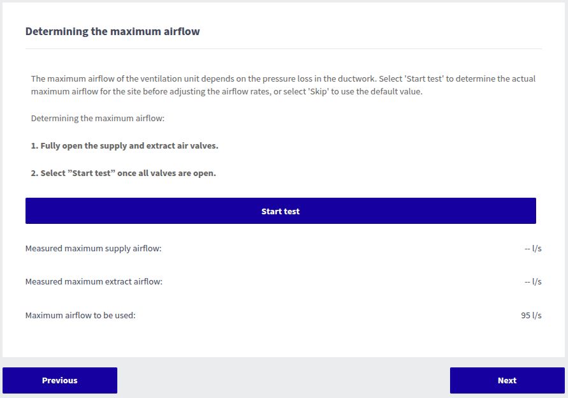The width and height of the screenshot is (568, 398).
Task: Click the divider line under the heading
Action: coord(284,48)
